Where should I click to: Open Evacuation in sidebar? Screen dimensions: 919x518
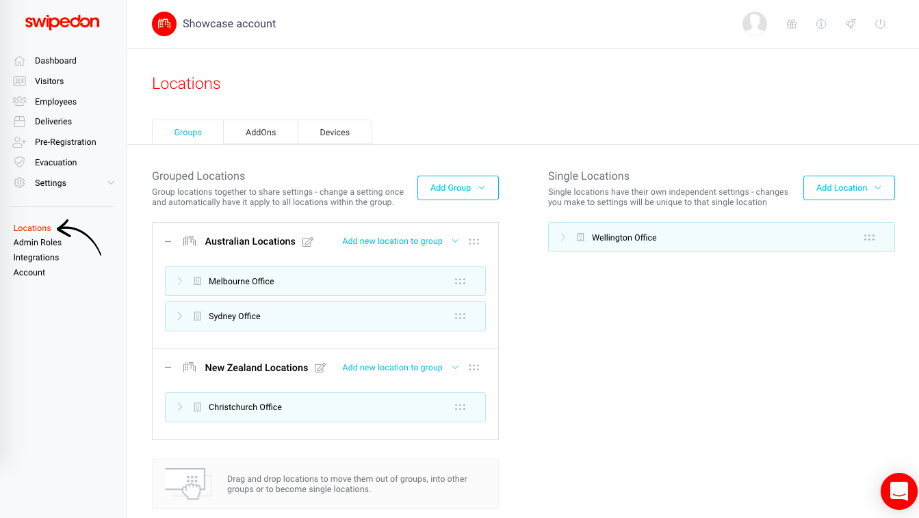pos(56,163)
